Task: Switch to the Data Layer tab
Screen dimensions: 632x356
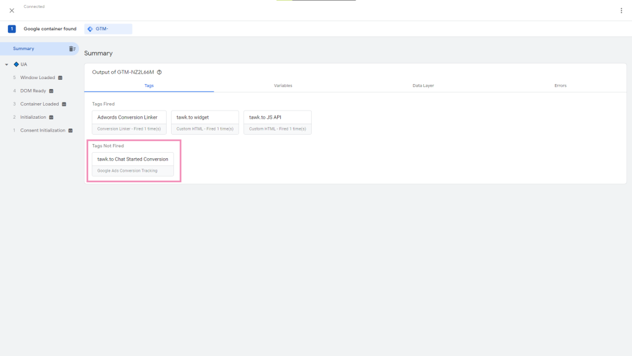Action: (x=423, y=85)
